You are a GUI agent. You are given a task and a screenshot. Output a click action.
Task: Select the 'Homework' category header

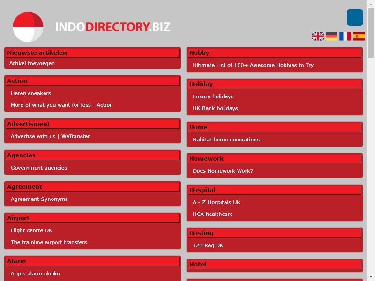(x=274, y=159)
